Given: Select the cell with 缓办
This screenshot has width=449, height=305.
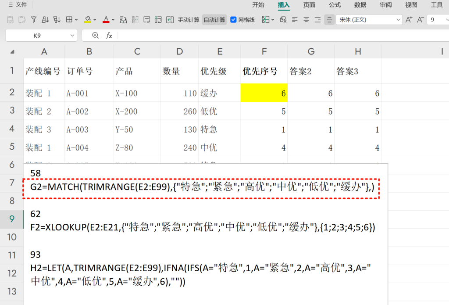Looking at the screenshot, I should (220, 93).
